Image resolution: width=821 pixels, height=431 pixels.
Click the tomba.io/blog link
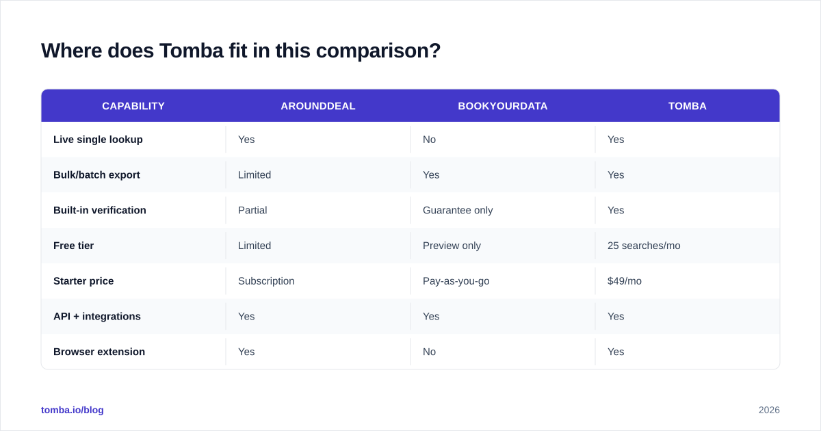pyautogui.click(x=73, y=410)
